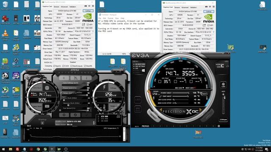This screenshot has width=271, height=152.
Task: Open Sensors tab in right GPU-Z window
Action: 177,8
